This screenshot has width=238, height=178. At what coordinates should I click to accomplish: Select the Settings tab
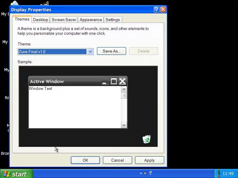tap(113, 20)
